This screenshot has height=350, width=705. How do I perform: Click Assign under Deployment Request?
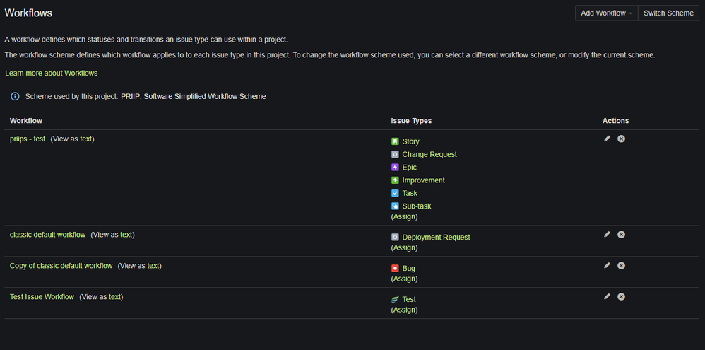click(404, 247)
